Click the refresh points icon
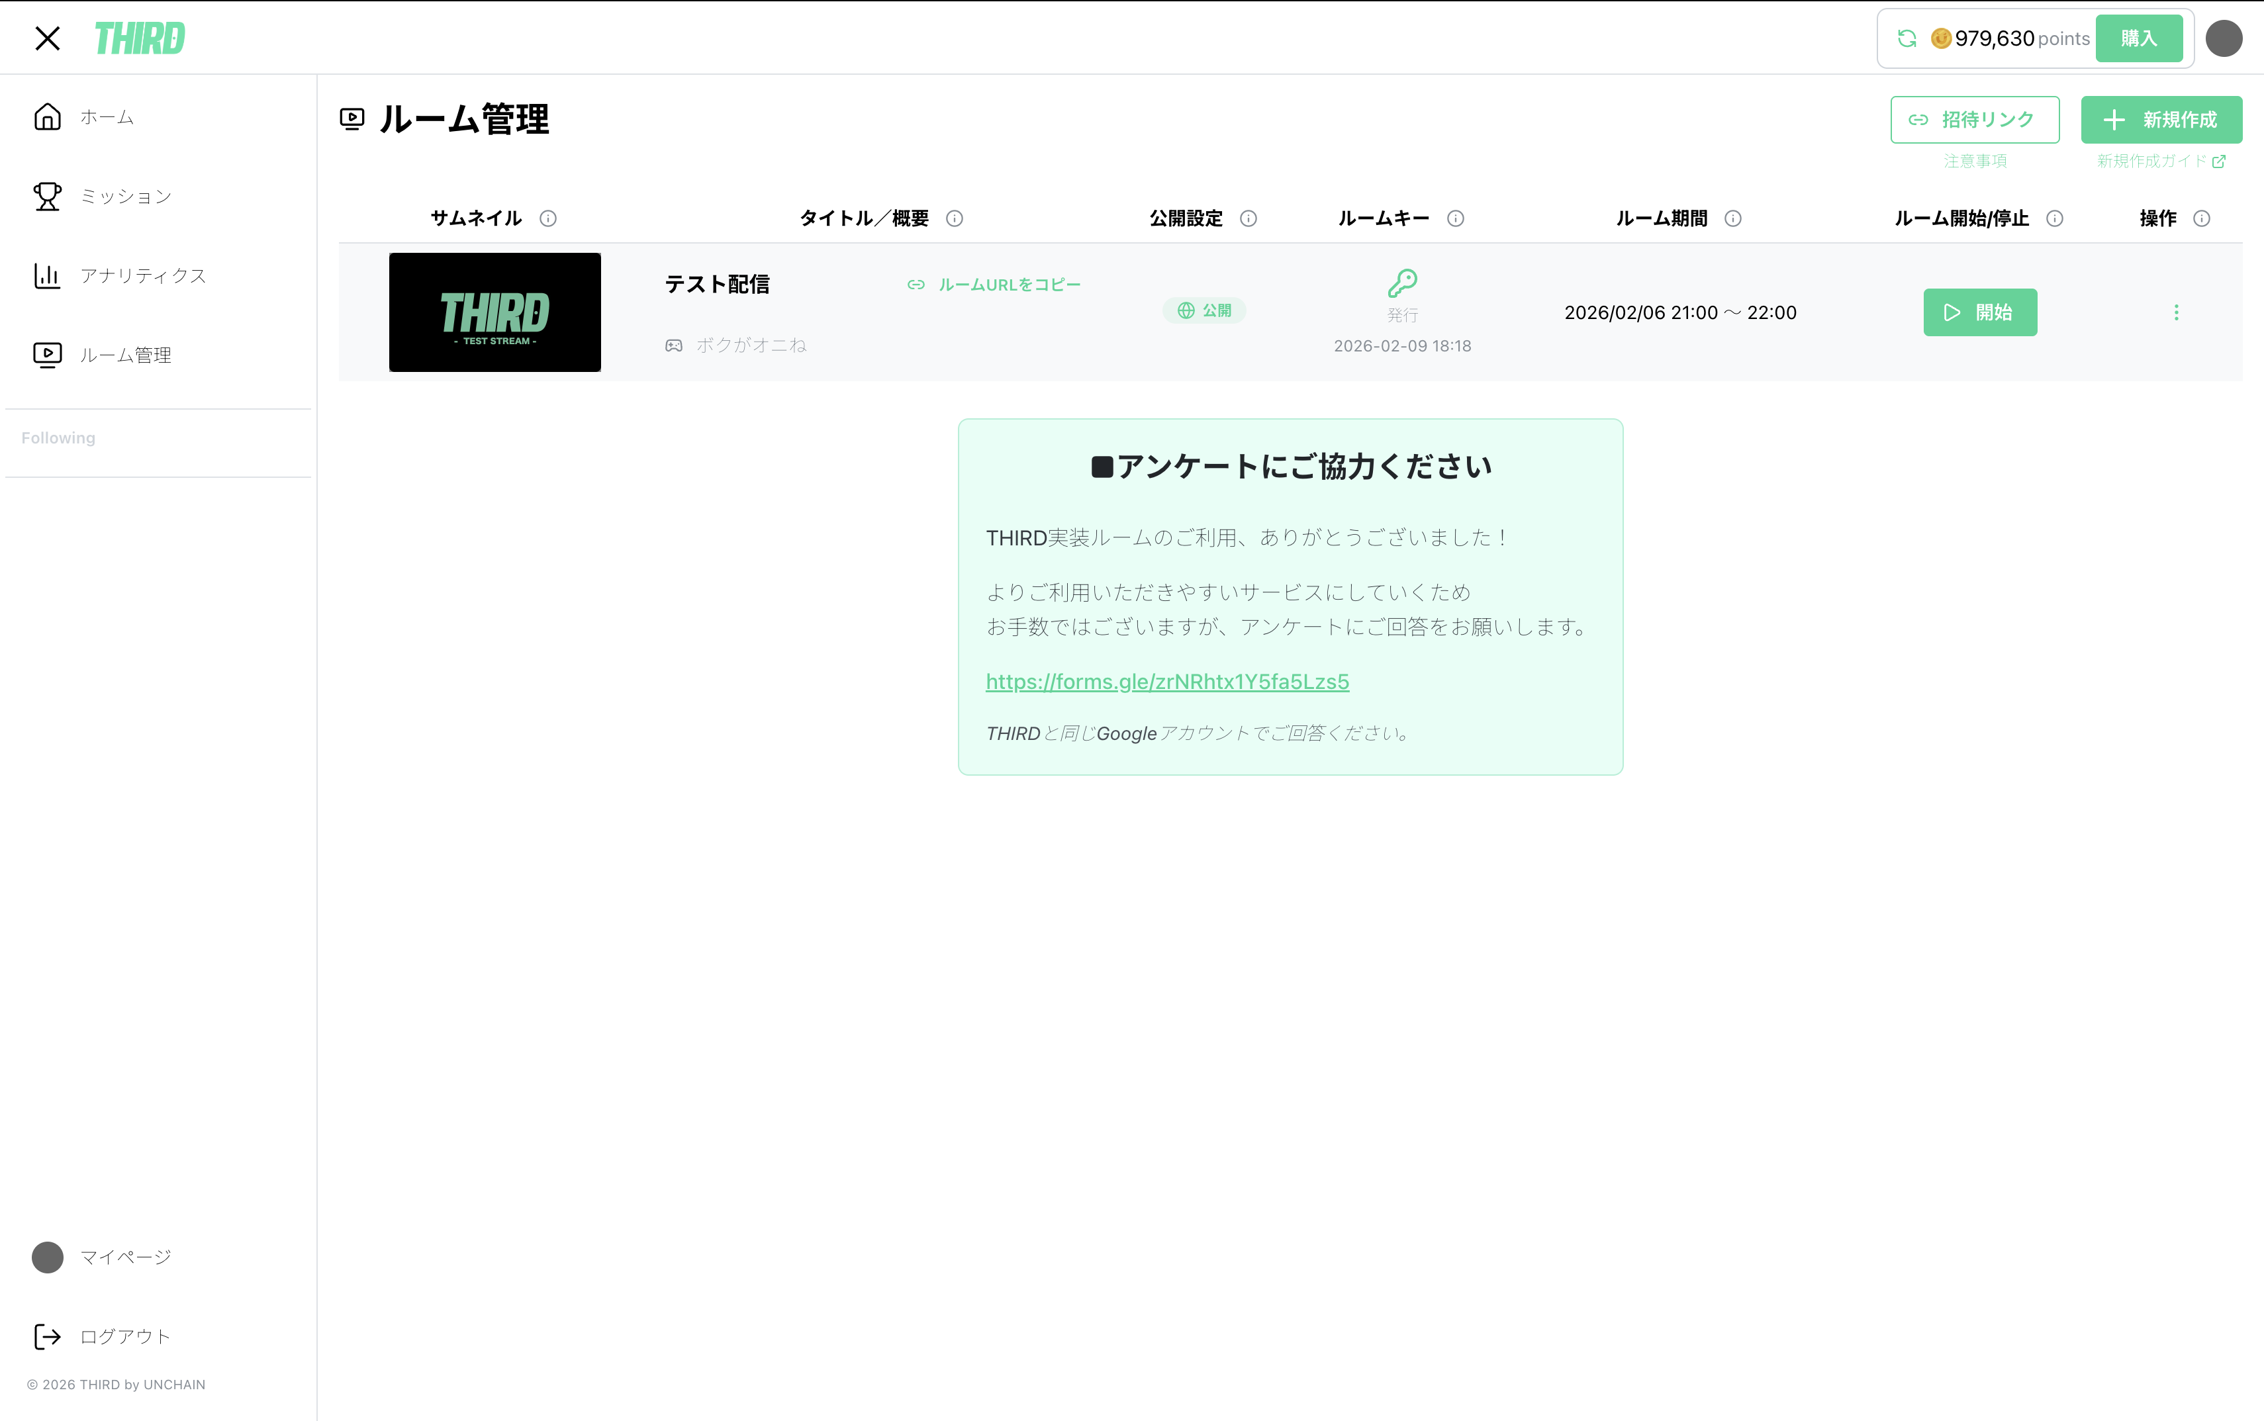Viewport: 2264px width, 1421px height. [1906, 38]
